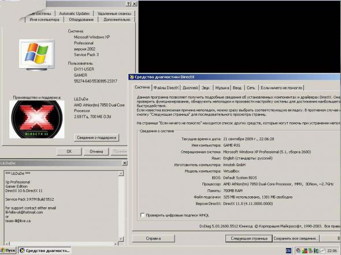
Task: Click OK in System Properties window
Action: point(69,152)
